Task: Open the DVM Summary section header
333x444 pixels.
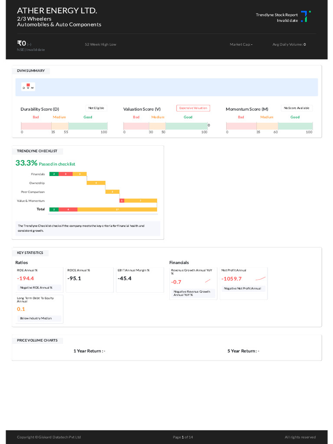Action: 31,71
